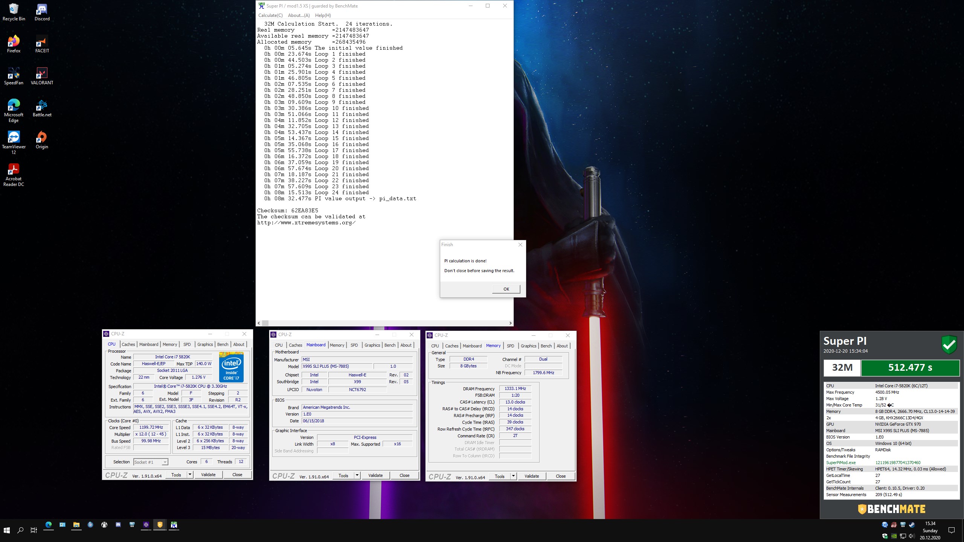
Task: Select the VALORANT desktop icon
Action: [42, 76]
